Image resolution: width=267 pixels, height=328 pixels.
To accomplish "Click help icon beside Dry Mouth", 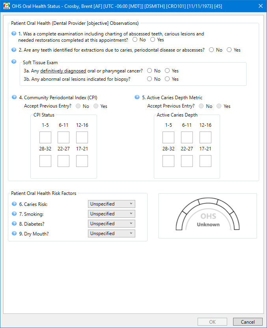I will point(14,233).
